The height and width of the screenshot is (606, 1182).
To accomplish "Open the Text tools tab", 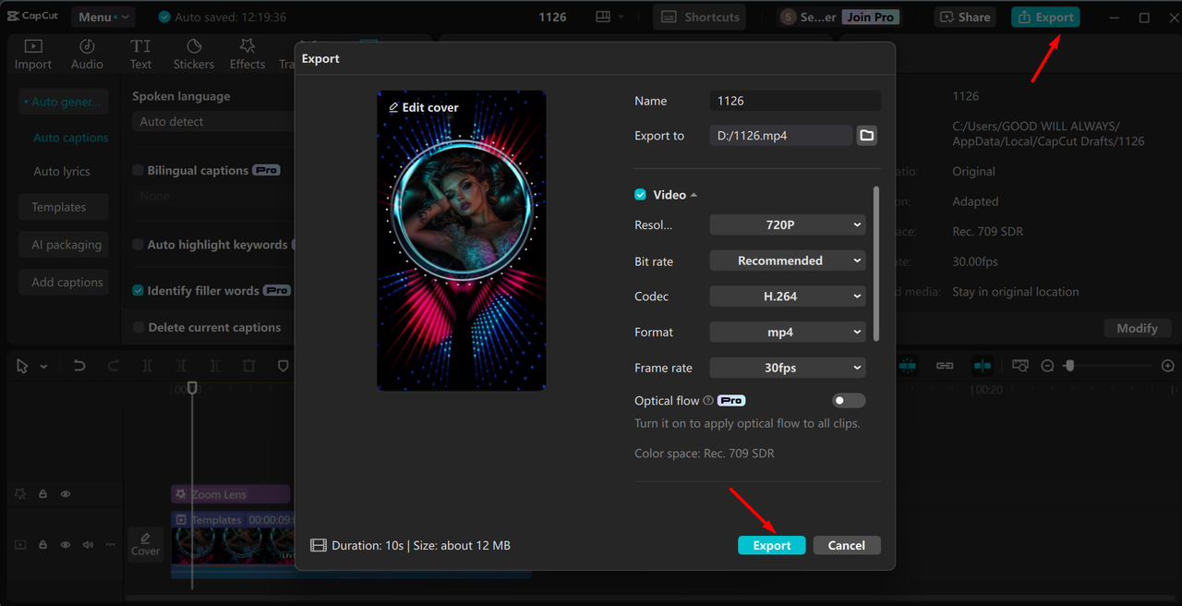I will click(140, 55).
